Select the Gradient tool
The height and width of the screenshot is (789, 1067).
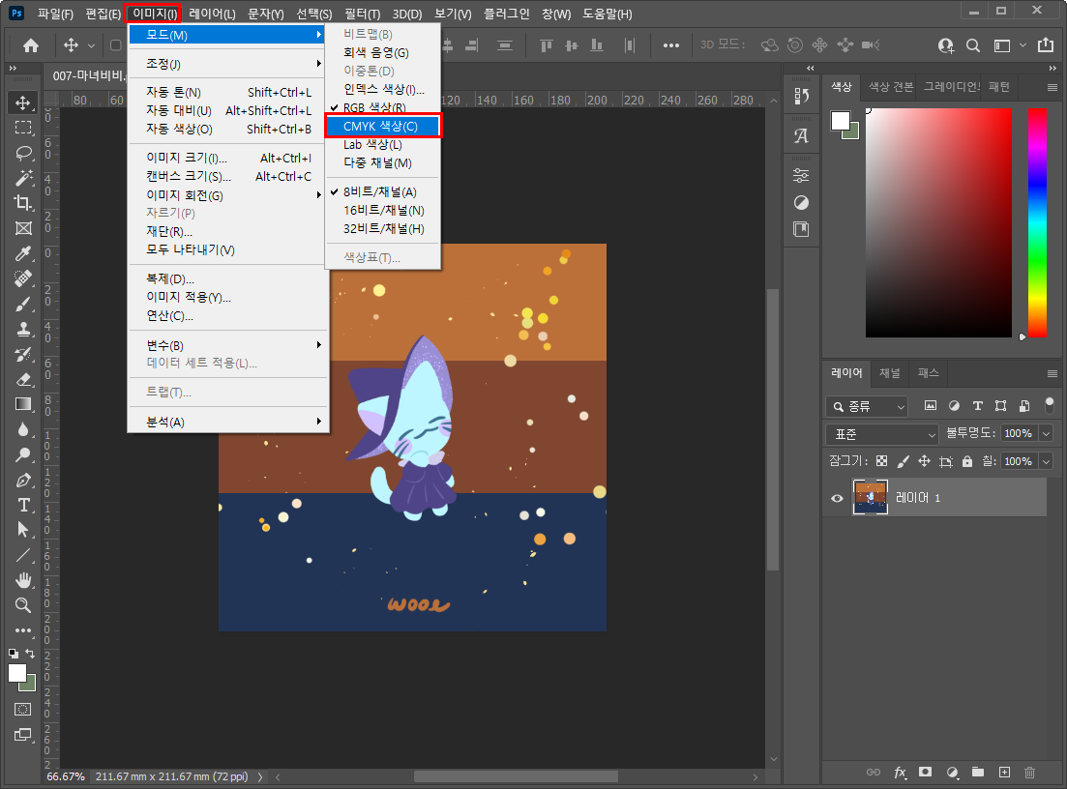[x=23, y=404]
